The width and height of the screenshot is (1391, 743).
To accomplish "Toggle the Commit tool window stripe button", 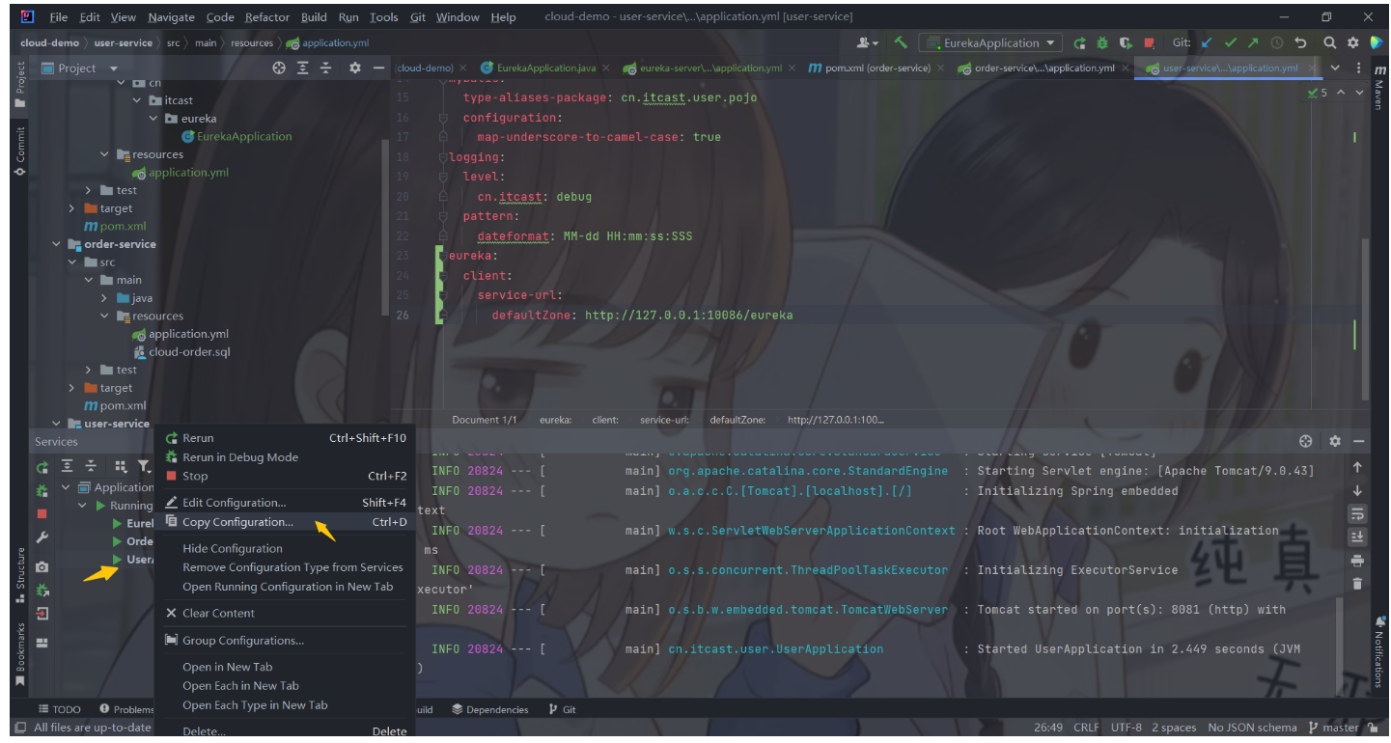I will click(20, 151).
